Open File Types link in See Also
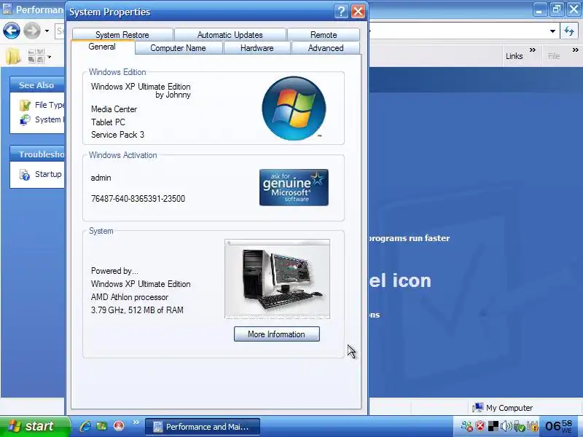The width and height of the screenshot is (583, 437). click(50, 105)
